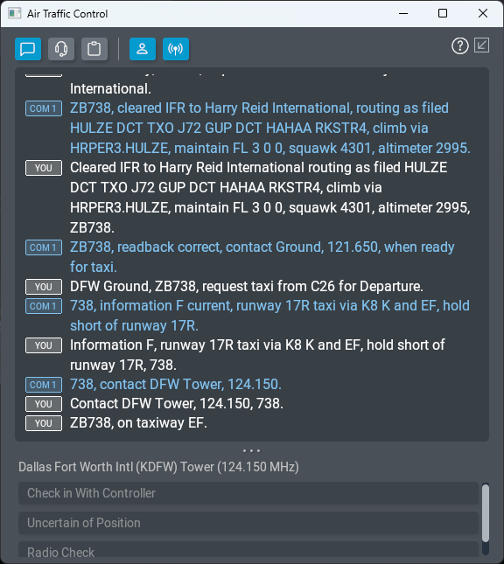
Task: Click YOU tag beside Contact DFW Tower, 124.150, 738
Action: pyautogui.click(x=44, y=404)
